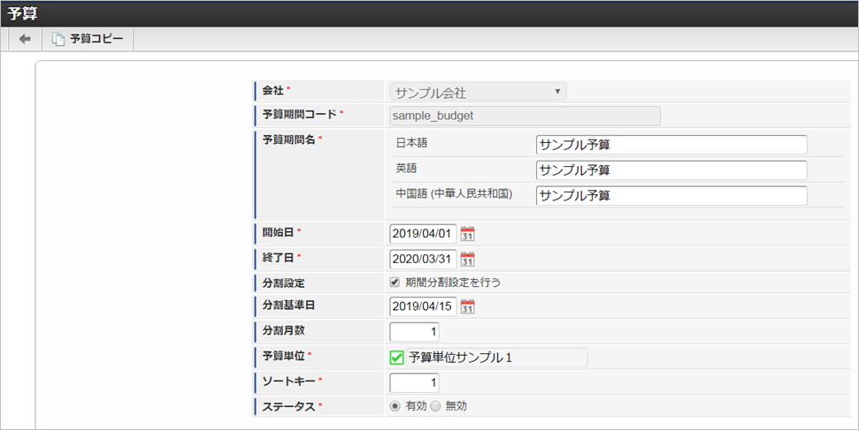This screenshot has width=859, height=430.
Task: Click the 予算 page title
Action: coord(22,13)
